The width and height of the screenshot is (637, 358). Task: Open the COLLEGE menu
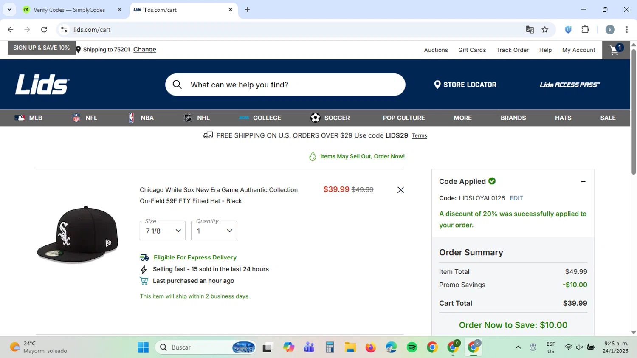(260, 118)
